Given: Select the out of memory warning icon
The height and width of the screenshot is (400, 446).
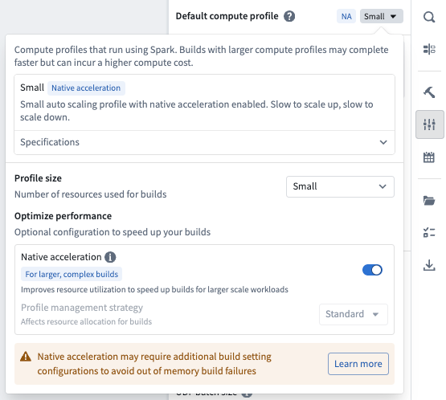Looking at the screenshot, I should pos(26,357).
